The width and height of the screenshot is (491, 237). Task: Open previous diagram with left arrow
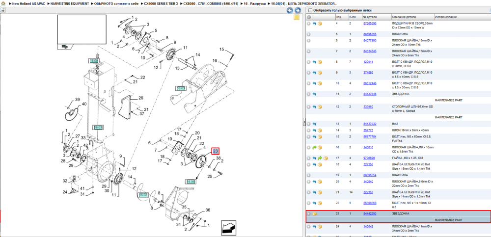click(x=290, y=10)
